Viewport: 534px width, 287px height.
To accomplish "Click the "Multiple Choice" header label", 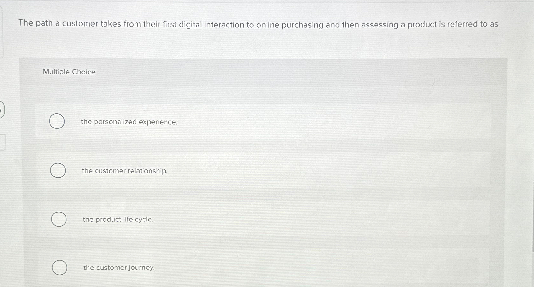I will (x=69, y=72).
